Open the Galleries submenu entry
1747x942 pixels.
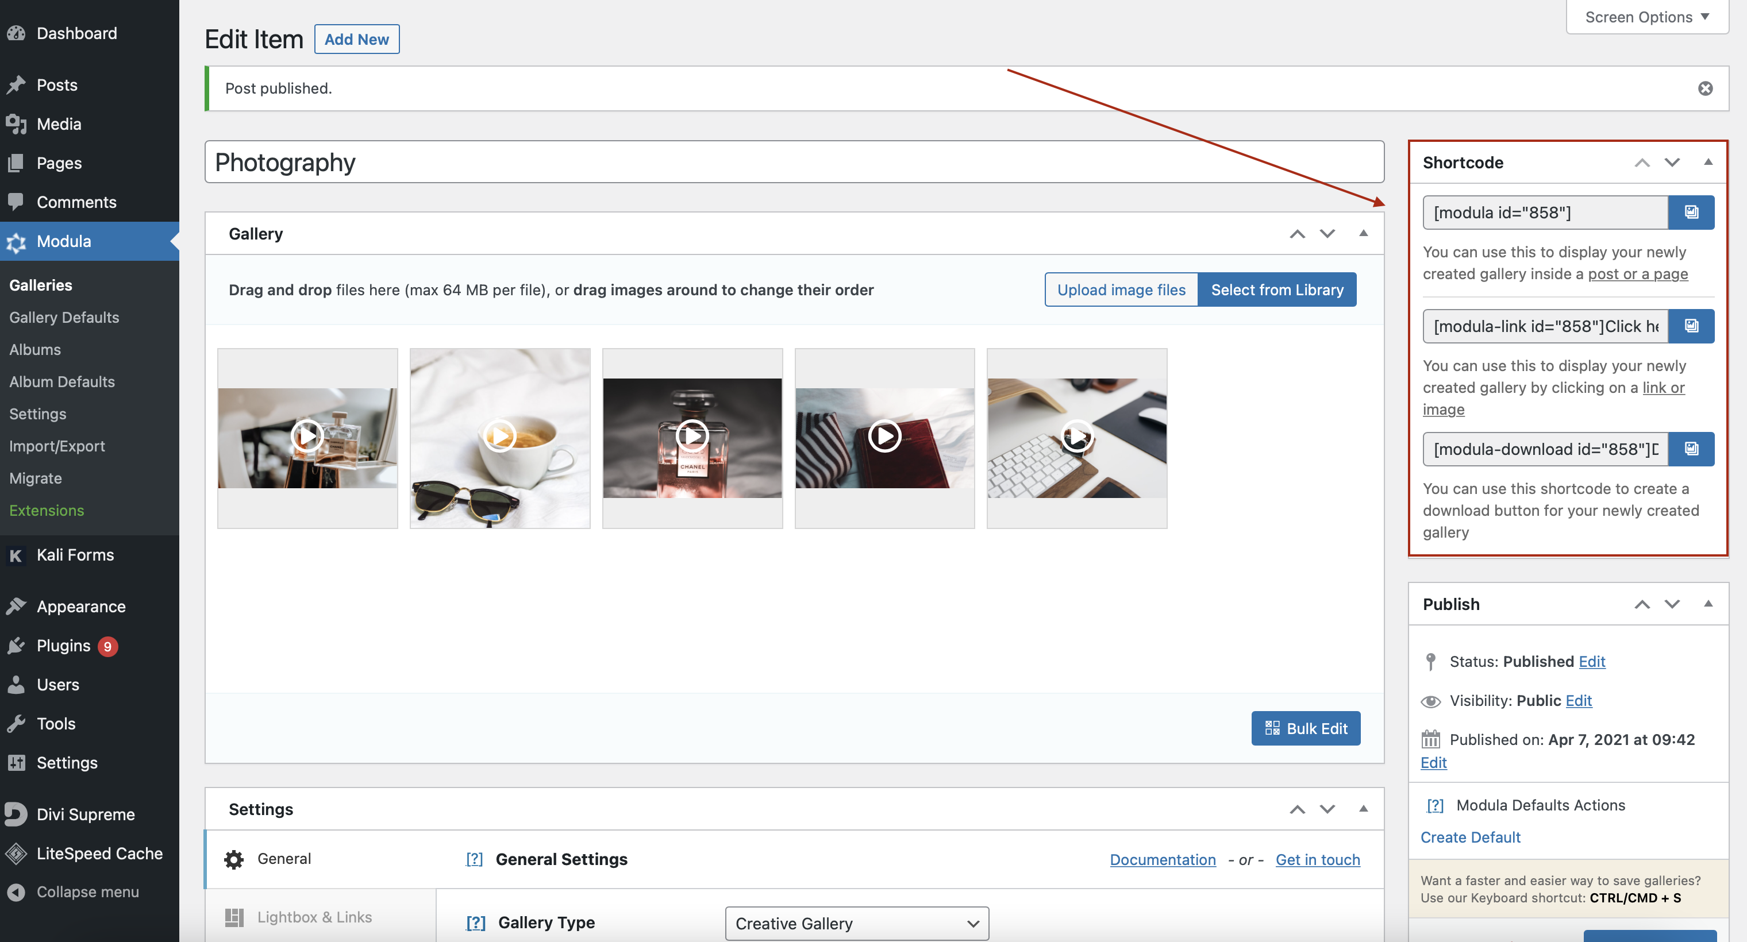coord(41,285)
